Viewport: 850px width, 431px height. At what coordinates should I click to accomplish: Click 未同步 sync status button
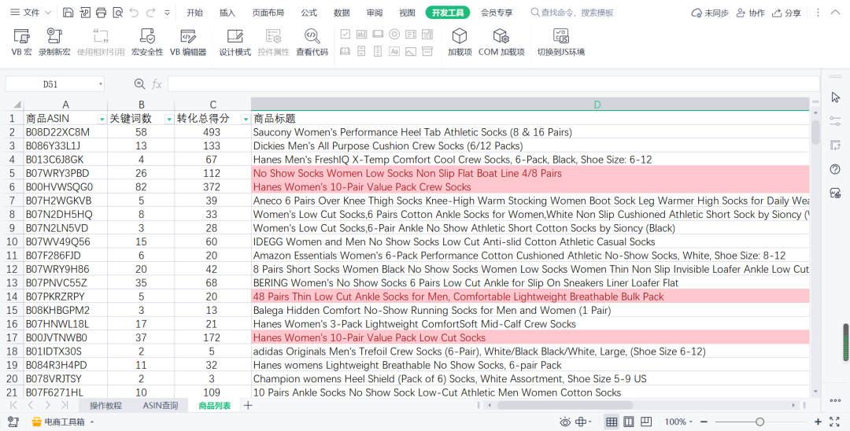[x=710, y=13]
